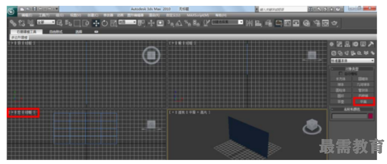
Task: Open the Render Setup dialog
Action: pyautogui.click(x=317, y=23)
